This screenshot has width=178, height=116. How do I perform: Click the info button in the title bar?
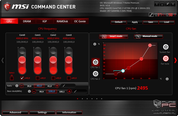pyautogui.click(x=157, y=4)
